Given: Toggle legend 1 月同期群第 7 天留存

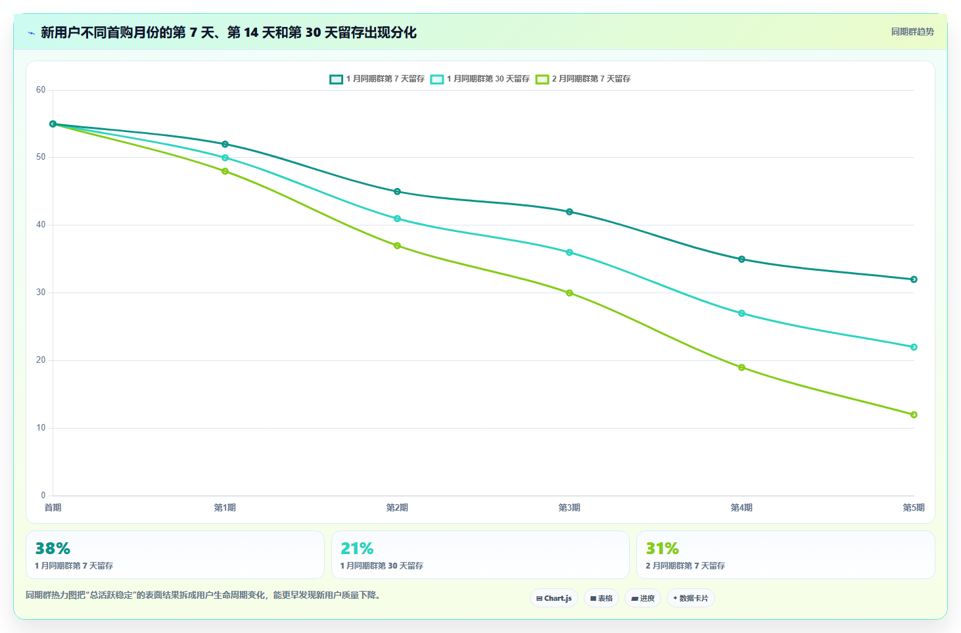Looking at the screenshot, I should pyautogui.click(x=377, y=79).
